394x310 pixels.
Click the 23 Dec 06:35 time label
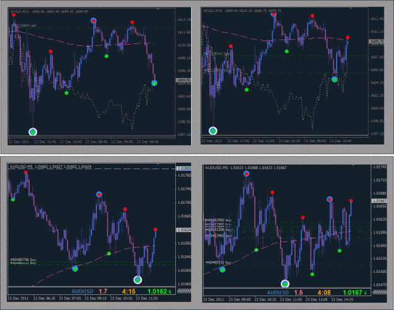[44, 299]
